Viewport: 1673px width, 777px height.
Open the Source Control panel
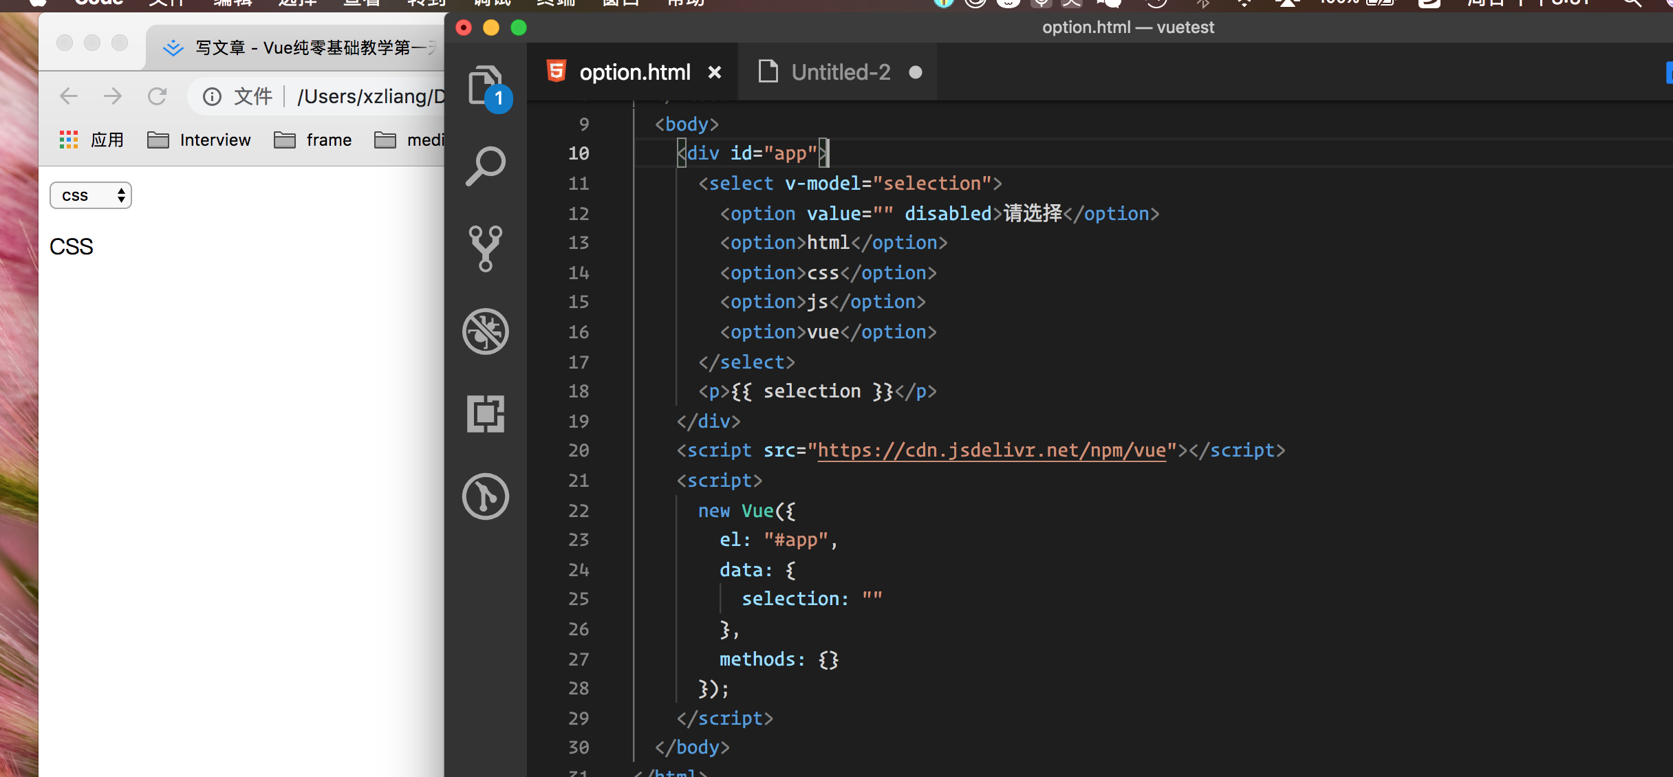pos(486,248)
